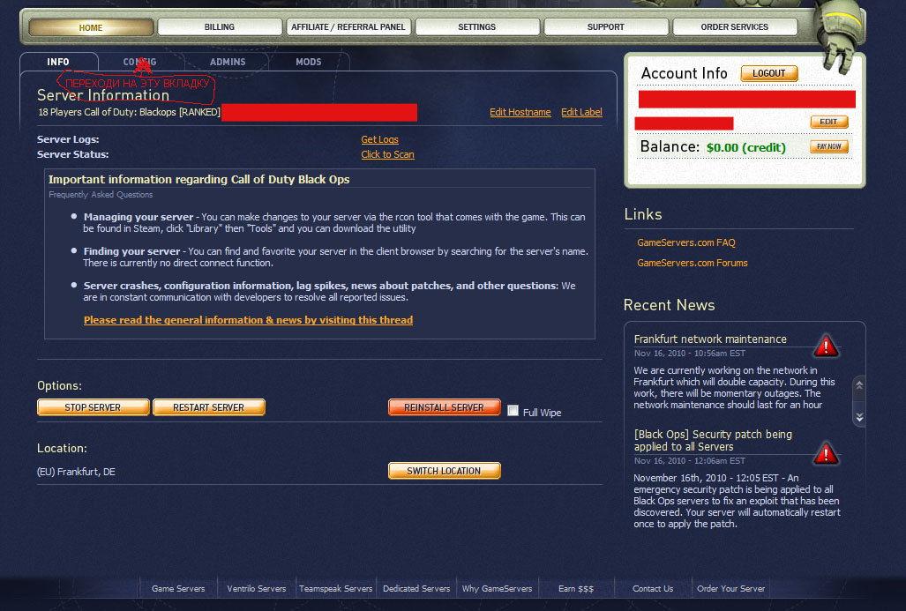
Task: Open the SETTINGS menu item
Action: click(x=476, y=27)
